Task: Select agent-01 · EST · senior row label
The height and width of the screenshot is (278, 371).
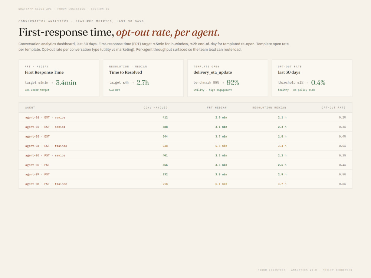Action: tap(45, 118)
